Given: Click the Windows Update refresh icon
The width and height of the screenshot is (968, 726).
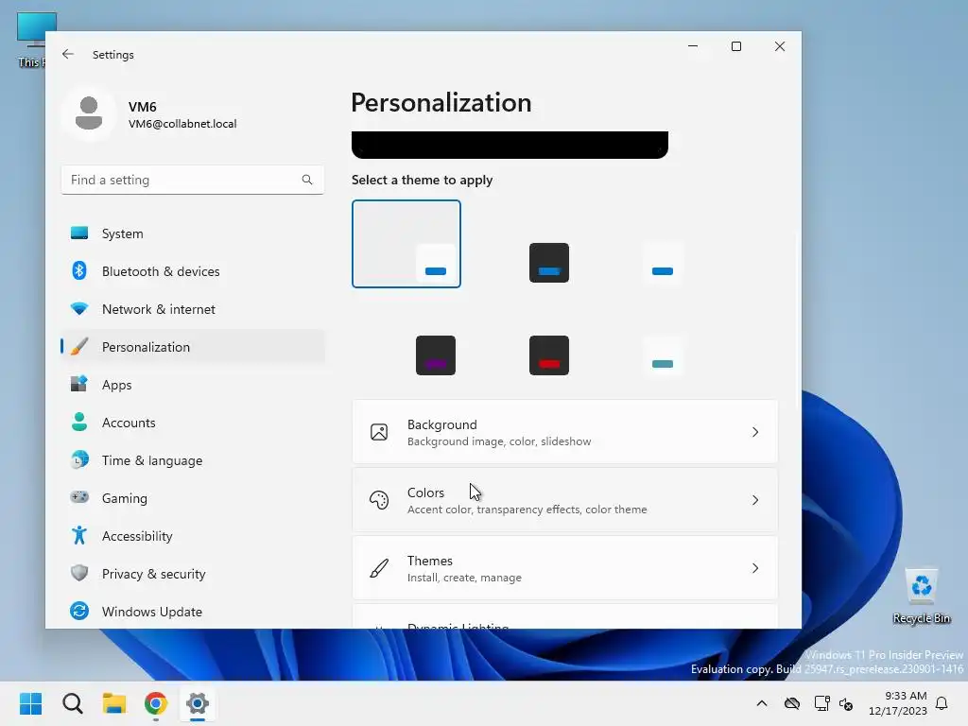Looking at the screenshot, I should [x=79, y=612].
